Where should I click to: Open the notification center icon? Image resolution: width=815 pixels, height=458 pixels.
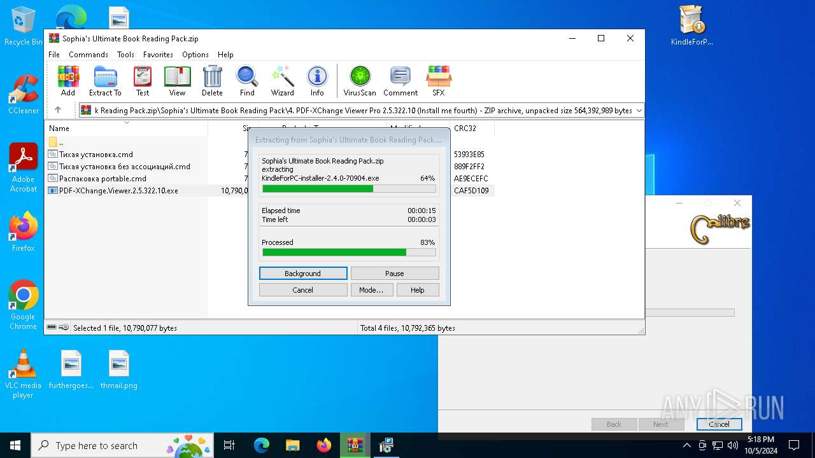click(794, 445)
